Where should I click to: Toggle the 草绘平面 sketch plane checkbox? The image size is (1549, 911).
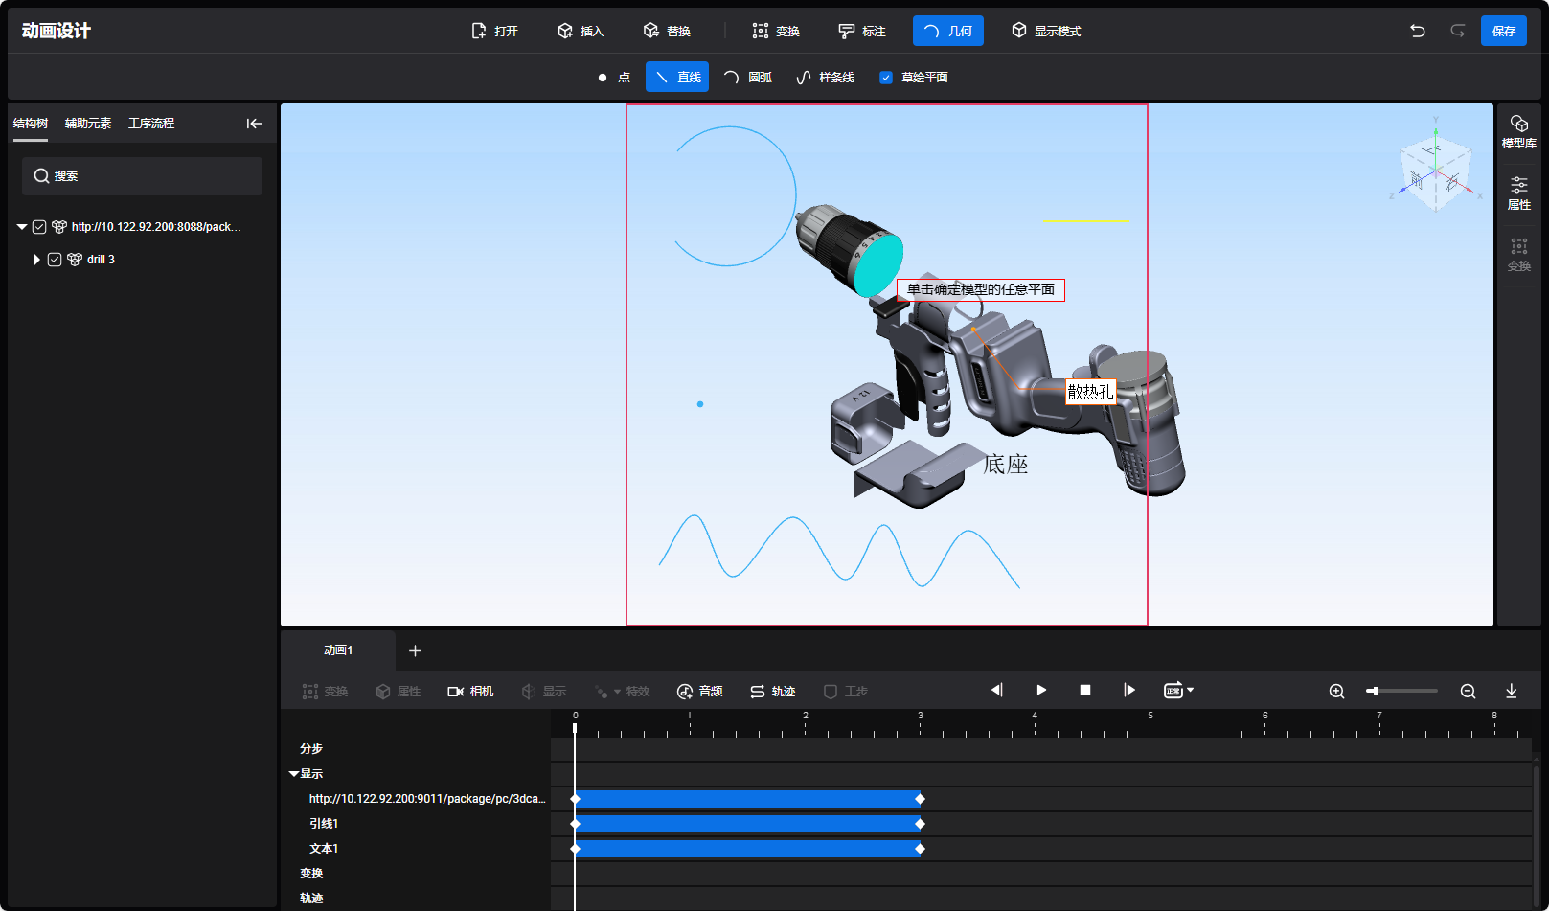coord(886,78)
